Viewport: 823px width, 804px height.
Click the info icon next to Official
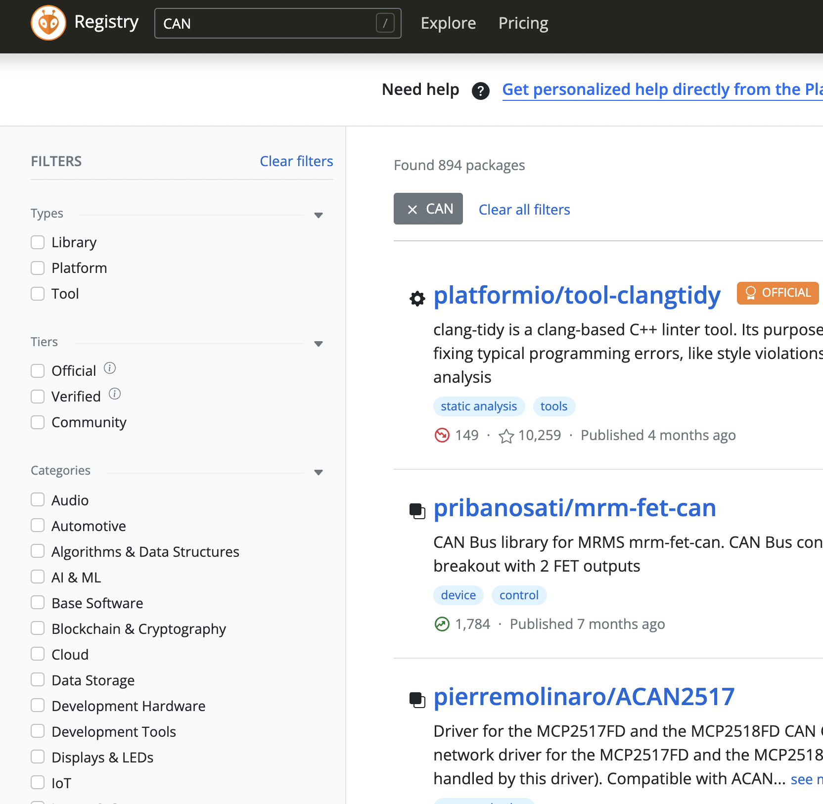[110, 368]
